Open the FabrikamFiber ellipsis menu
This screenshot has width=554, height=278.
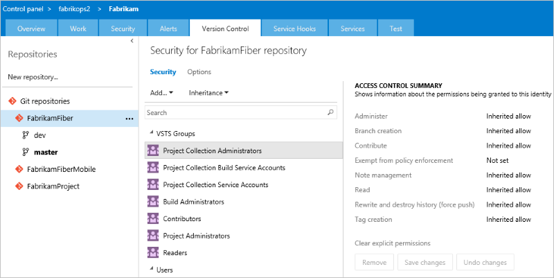[x=129, y=119]
